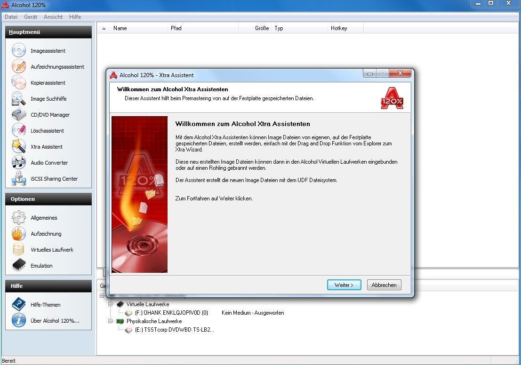Open the Datei menu
The height and width of the screenshot is (365, 521).
click(11, 16)
